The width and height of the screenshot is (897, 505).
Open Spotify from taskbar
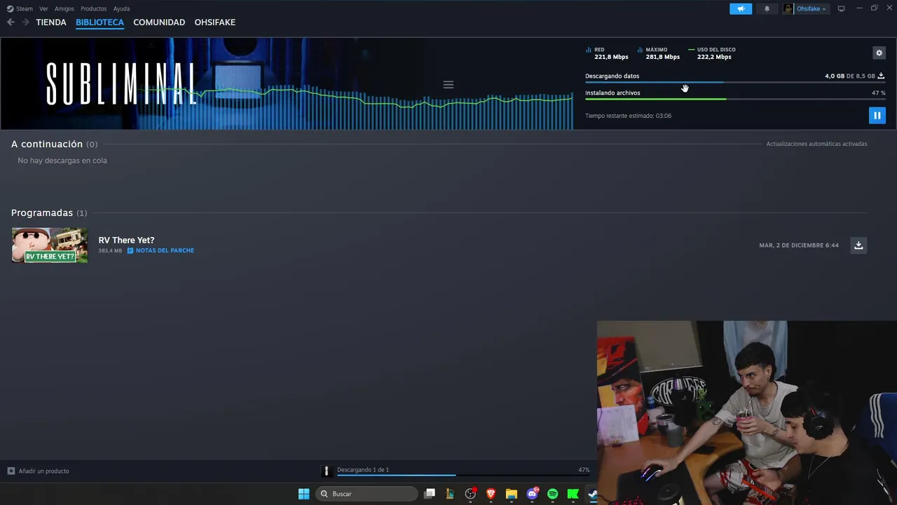(x=553, y=494)
